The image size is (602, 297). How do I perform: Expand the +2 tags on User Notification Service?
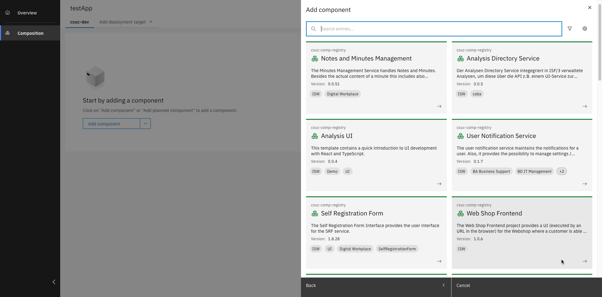click(x=562, y=171)
